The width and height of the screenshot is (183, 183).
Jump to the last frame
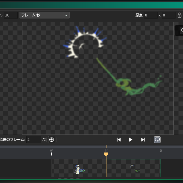(143, 140)
